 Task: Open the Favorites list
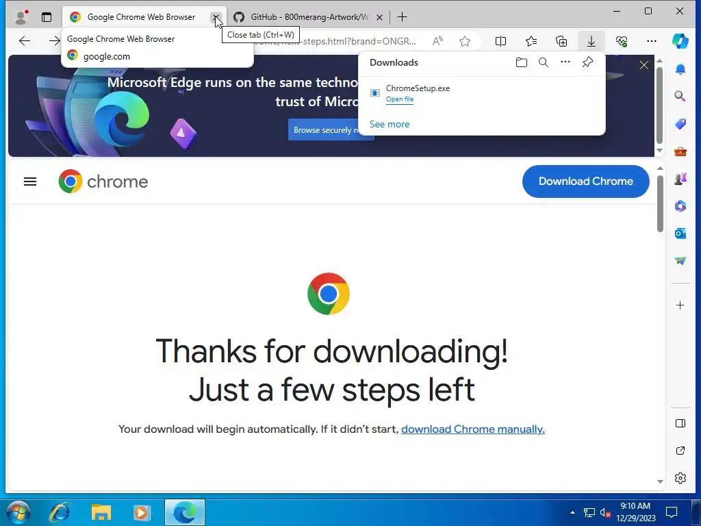[x=531, y=41]
